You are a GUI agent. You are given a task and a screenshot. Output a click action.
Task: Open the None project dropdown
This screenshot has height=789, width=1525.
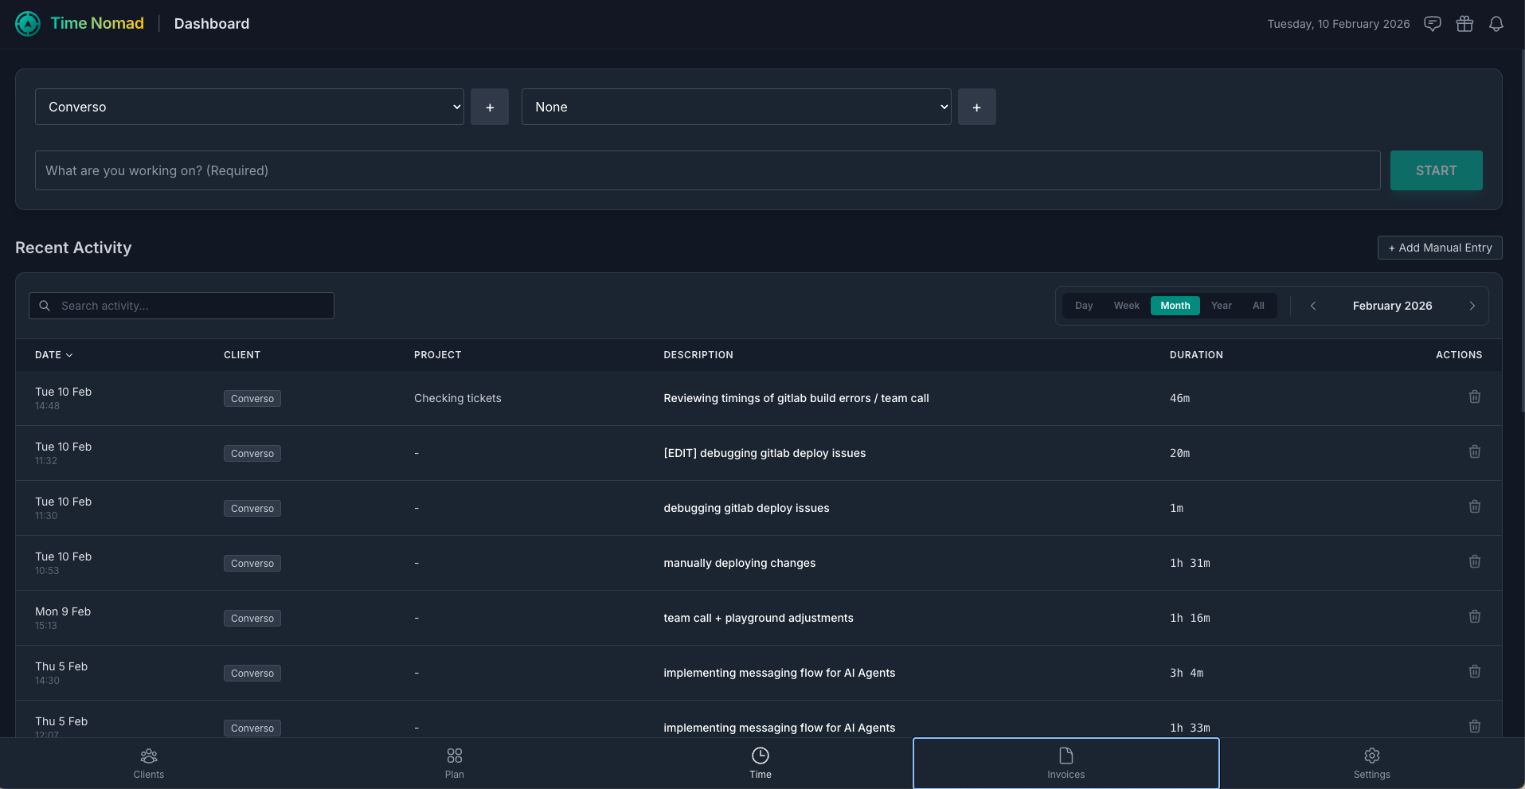737,107
